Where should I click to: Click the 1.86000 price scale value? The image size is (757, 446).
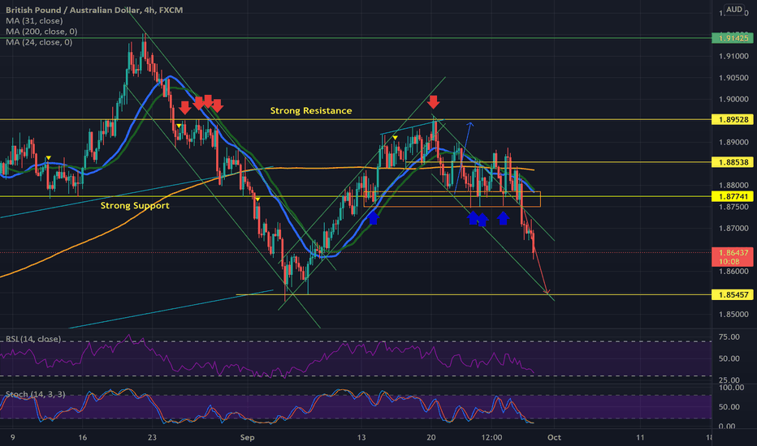click(x=733, y=272)
